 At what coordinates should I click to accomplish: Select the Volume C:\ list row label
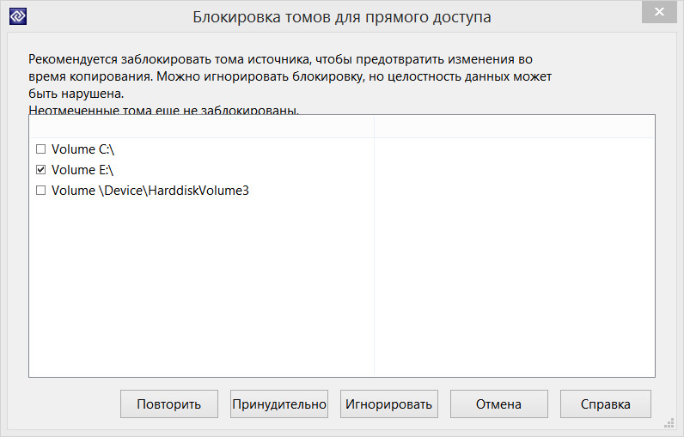pyautogui.click(x=82, y=149)
